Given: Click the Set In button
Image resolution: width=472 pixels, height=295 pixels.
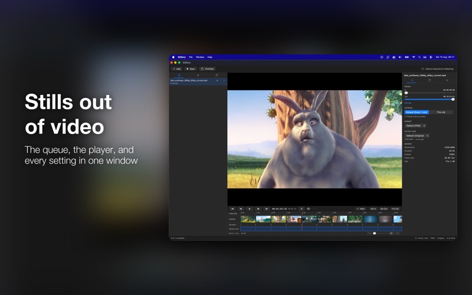Looking at the screenshot, I should (373, 209).
